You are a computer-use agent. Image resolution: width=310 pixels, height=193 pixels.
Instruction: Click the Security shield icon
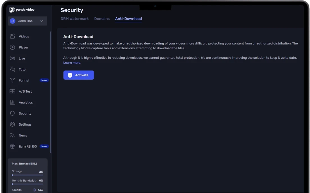pyautogui.click(x=12, y=113)
